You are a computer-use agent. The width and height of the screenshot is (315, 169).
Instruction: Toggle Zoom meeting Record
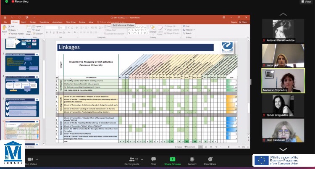click(192, 161)
